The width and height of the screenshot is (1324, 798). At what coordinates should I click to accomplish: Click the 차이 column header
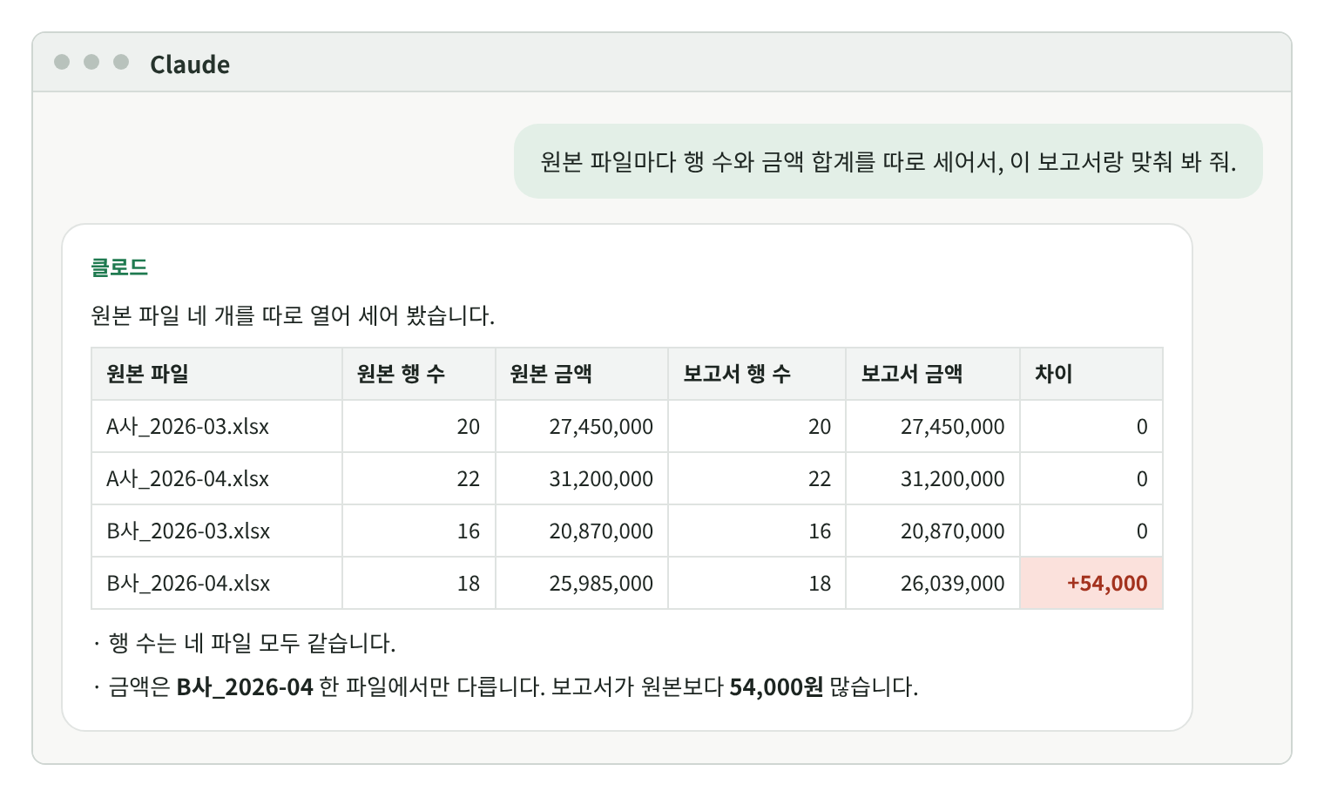pyautogui.click(x=1091, y=374)
